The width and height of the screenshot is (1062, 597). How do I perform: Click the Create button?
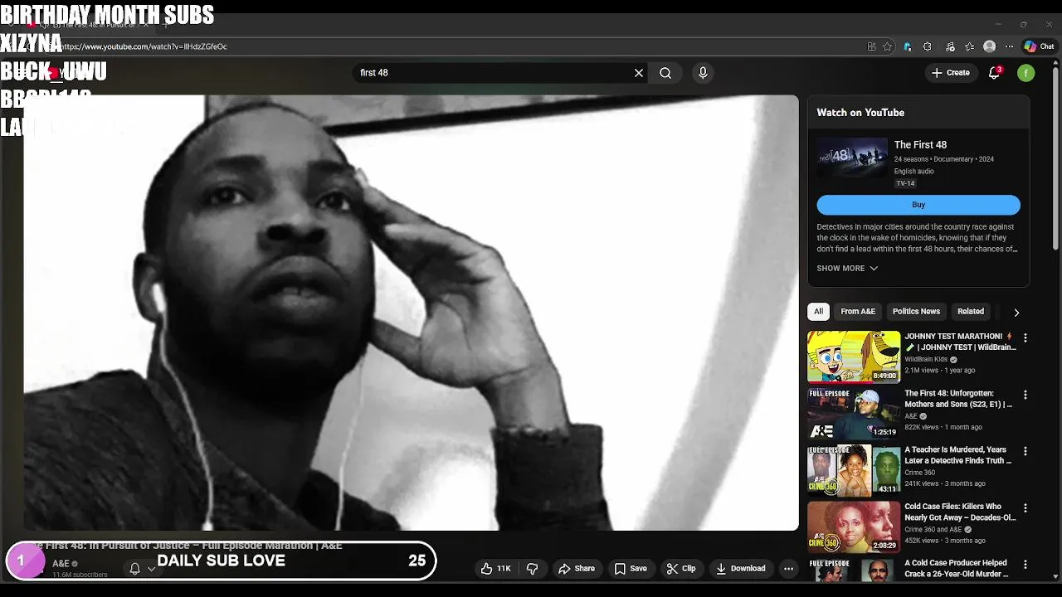click(950, 73)
